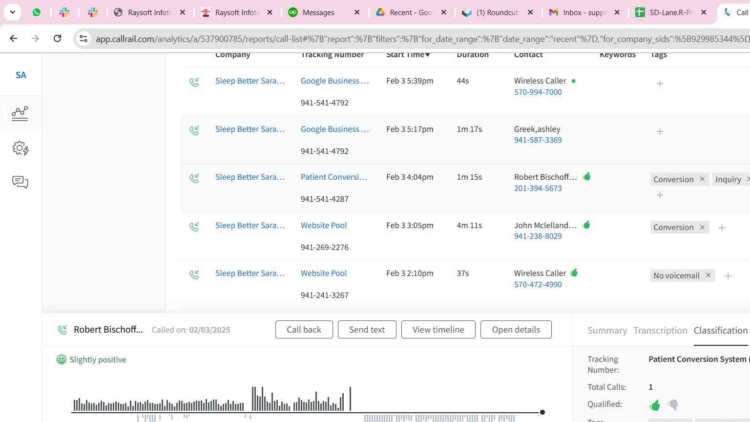Close the Messages browser tab
The width and height of the screenshot is (750, 422).
357,13
